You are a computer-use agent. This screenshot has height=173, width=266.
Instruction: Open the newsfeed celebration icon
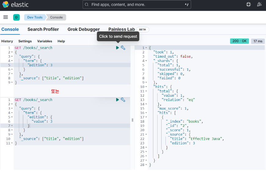tap(259, 5)
